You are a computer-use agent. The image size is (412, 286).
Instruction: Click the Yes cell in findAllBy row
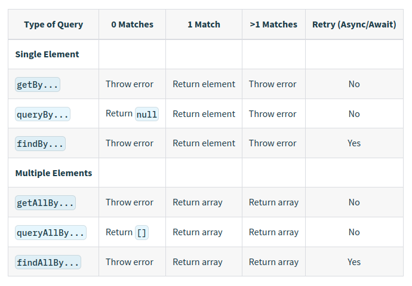[354, 262]
